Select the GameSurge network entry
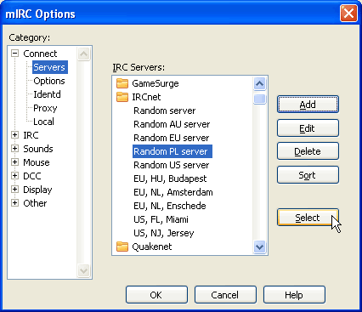 pos(156,83)
